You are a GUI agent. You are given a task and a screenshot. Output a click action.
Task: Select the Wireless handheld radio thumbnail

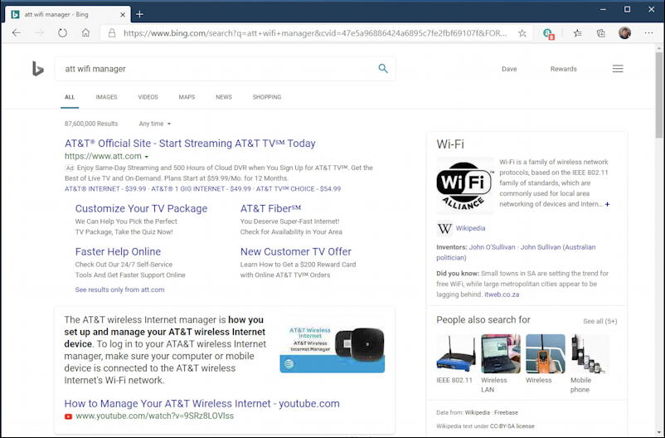tap(546, 353)
